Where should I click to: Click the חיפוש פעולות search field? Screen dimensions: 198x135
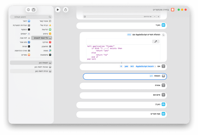click(31, 17)
